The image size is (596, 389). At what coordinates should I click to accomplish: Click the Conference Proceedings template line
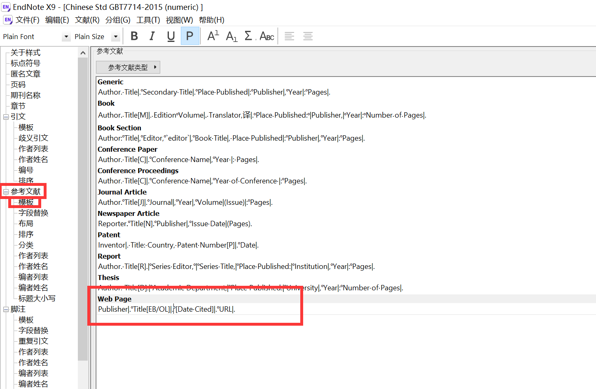202,181
